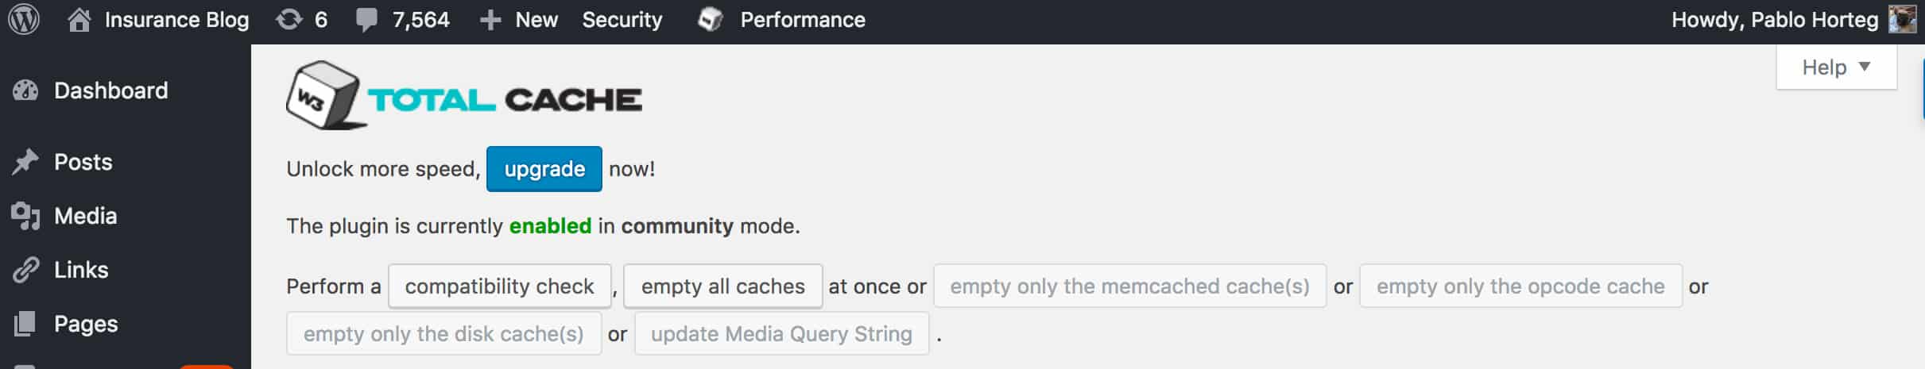Select the Pages icon in sidebar

point(25,324)
